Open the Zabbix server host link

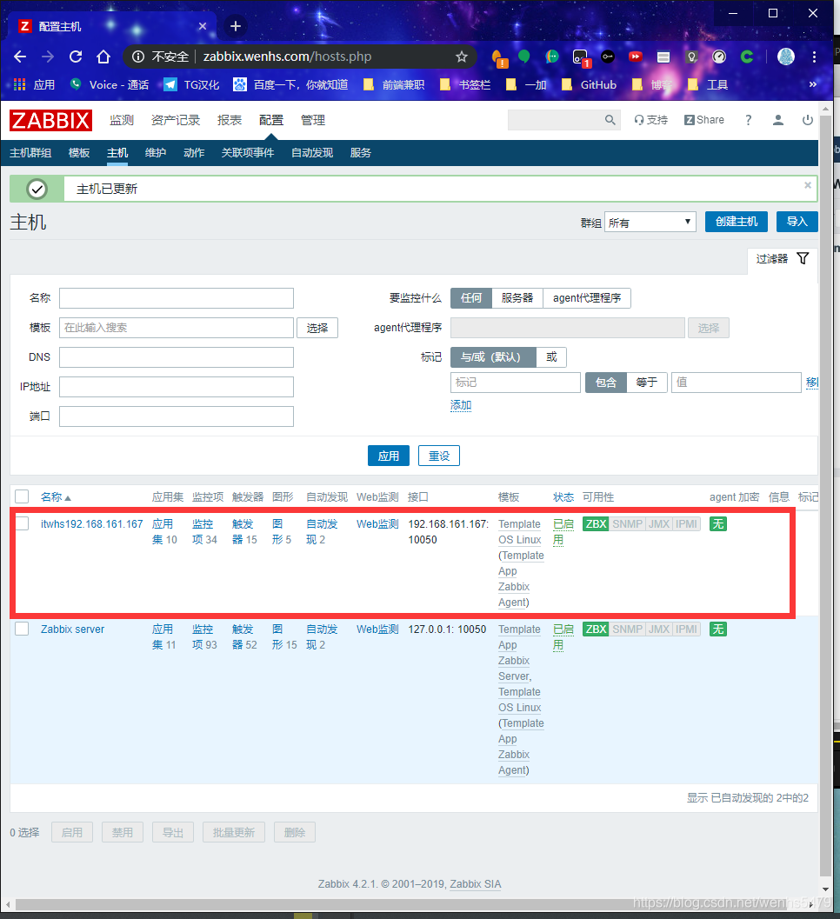[73, 629]
